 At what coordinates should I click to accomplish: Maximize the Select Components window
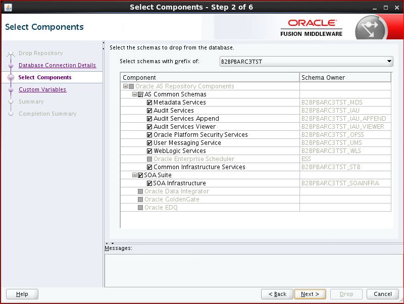pos(386,8)
